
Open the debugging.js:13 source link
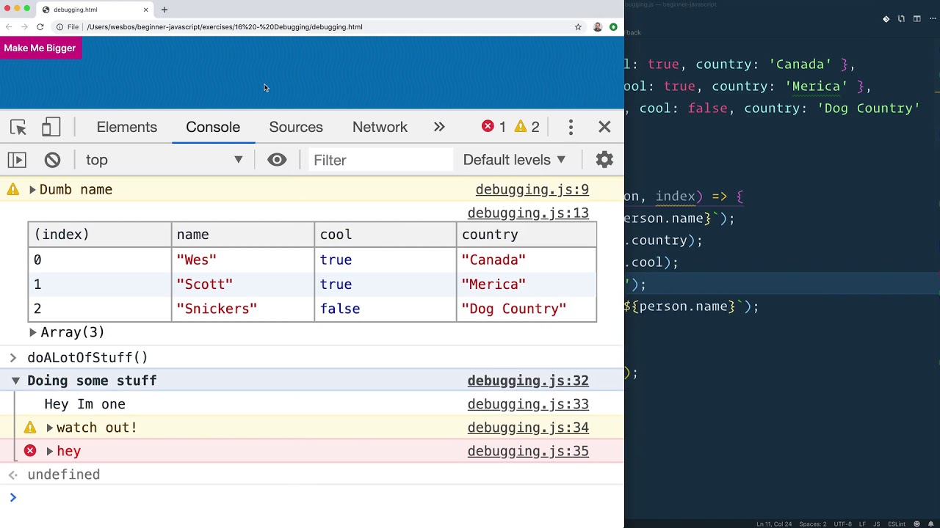(528, 213)
